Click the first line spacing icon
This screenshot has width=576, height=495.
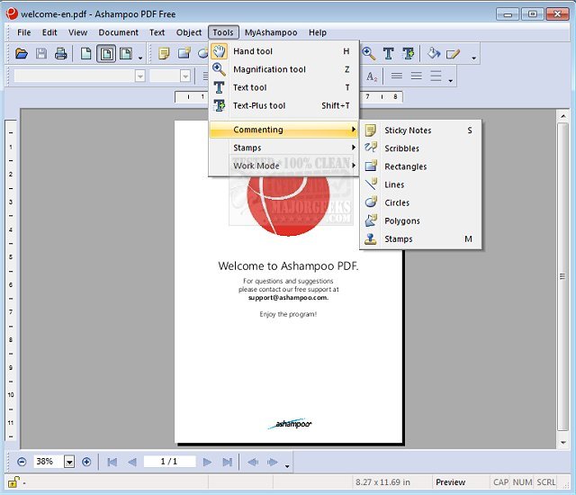[396, 76]
